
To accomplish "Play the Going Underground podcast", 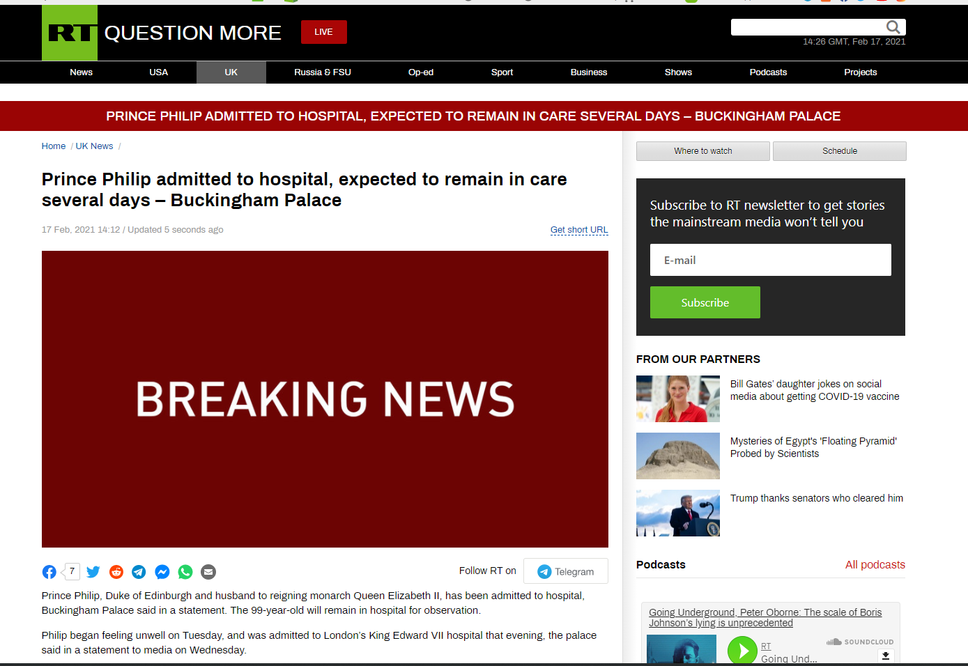I will click(742, 651).
